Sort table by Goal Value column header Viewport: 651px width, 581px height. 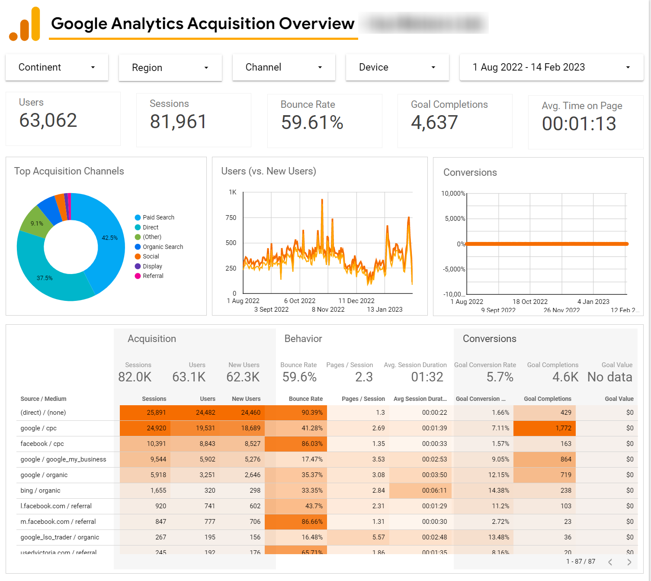coord(619,399)
